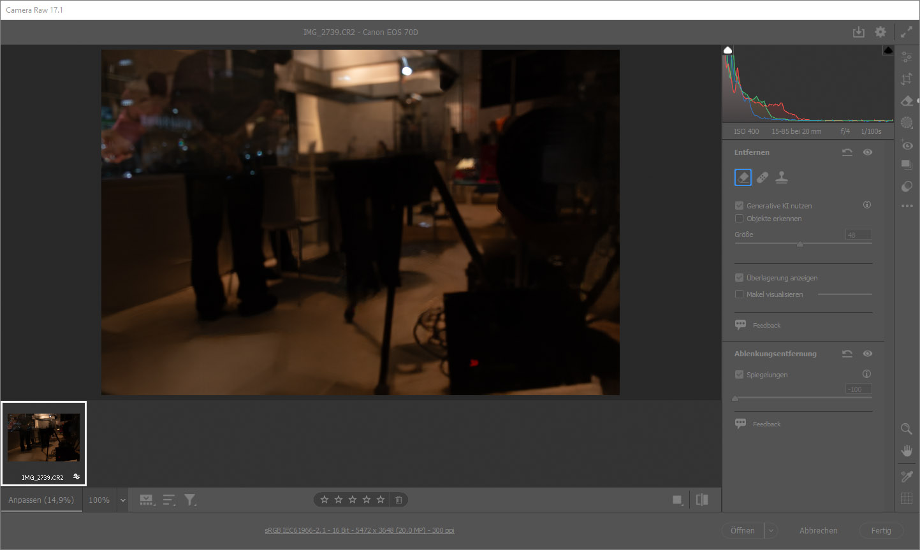
Task: Check the Makel visualisieren option
Action: [x=740, y=294]
